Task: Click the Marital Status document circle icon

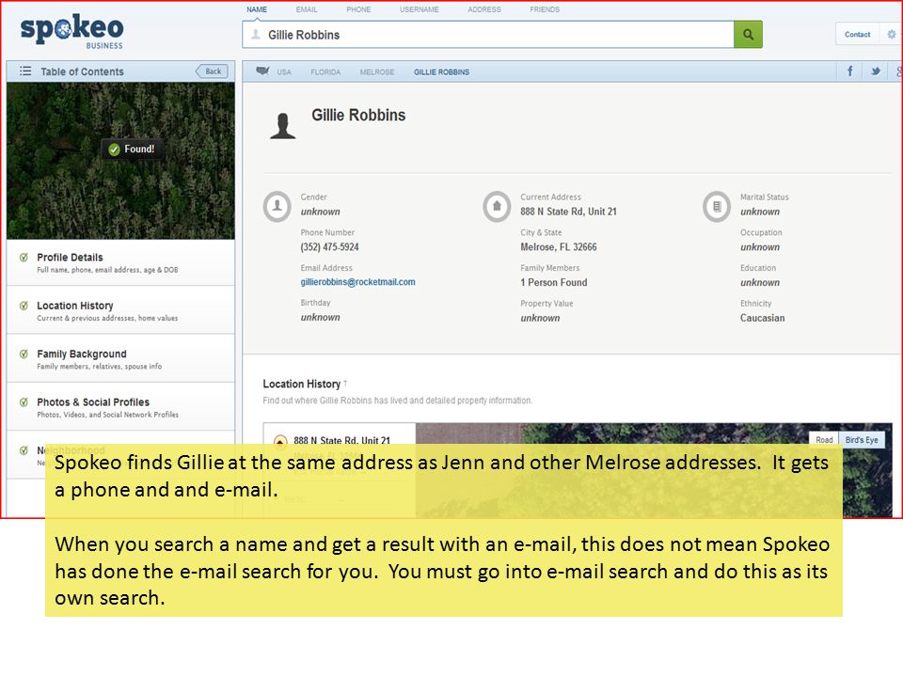Action: [x=717, y=206]
